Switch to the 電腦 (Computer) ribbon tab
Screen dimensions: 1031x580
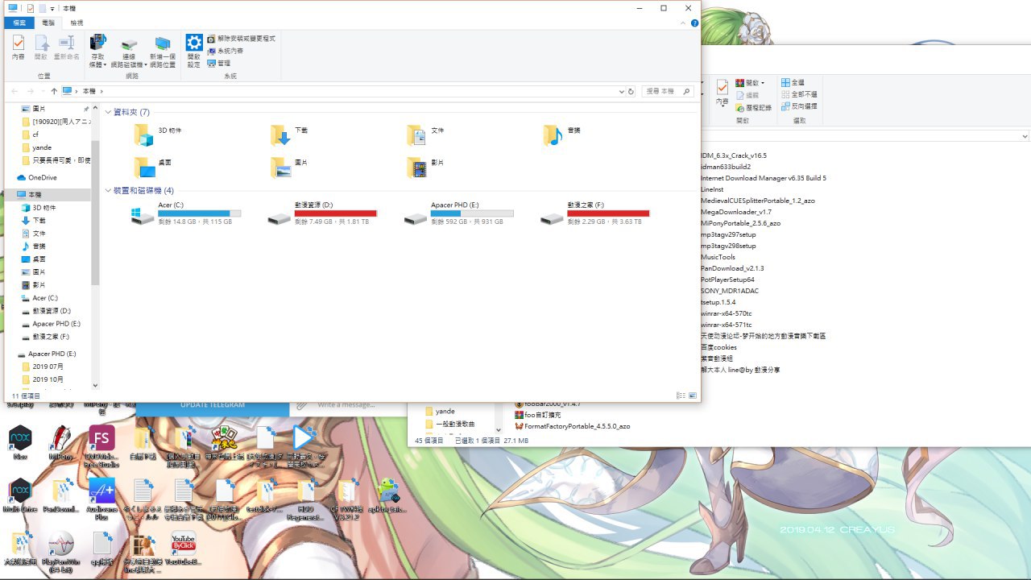click(x=49, y=23)
